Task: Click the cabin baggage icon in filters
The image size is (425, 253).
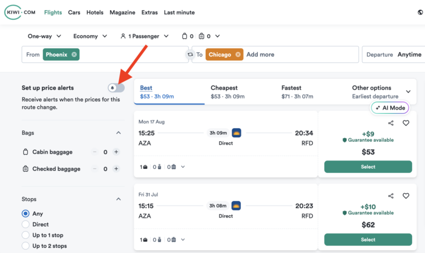Action: tap(25, 152)
